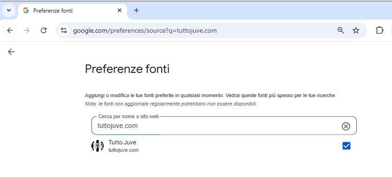Viewport: 392px width, 177px height.
Task: Click the browser forward arrow
Action: pyautogui.click(x=27, y=30)
